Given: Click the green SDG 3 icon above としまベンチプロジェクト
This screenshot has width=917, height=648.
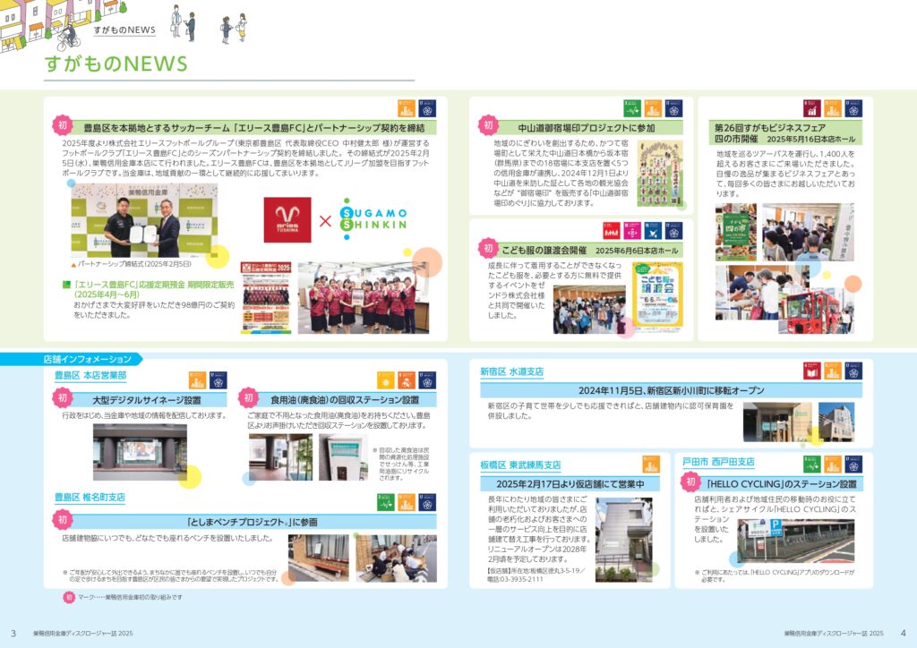Looking at the screenshot, I should 385,502.
